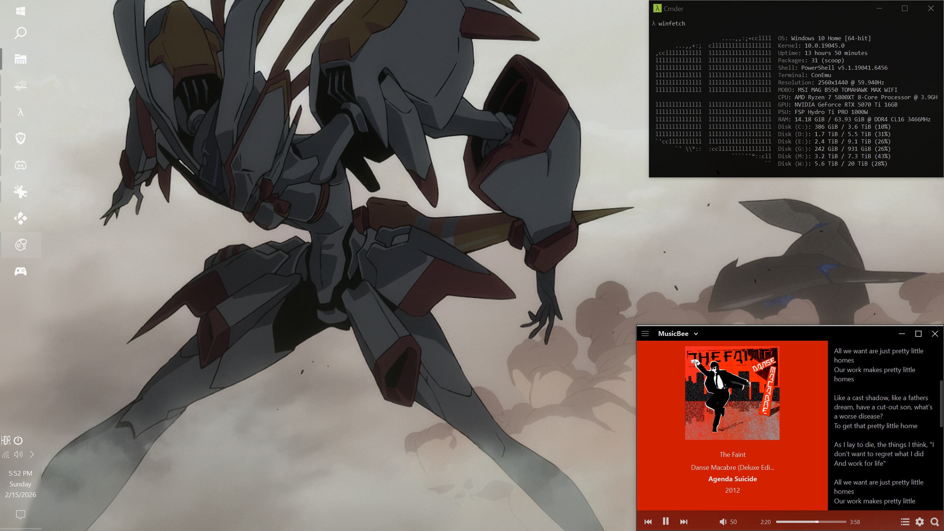The height and width of the screenshot is (531, 944).
Task: Open File Explorer from the sidebar
Action: tap(21, 59)
